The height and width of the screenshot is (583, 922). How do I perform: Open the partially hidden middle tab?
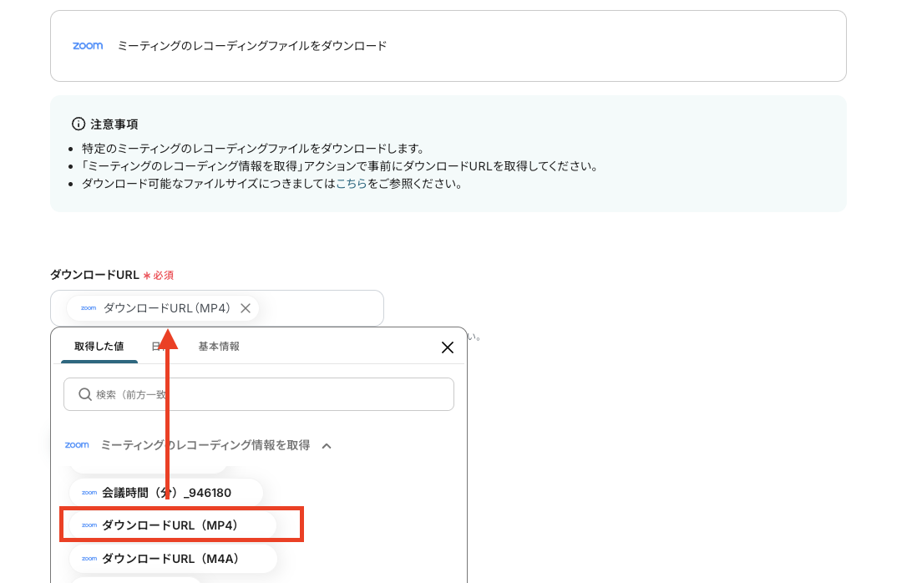click(x=159, y=346)
